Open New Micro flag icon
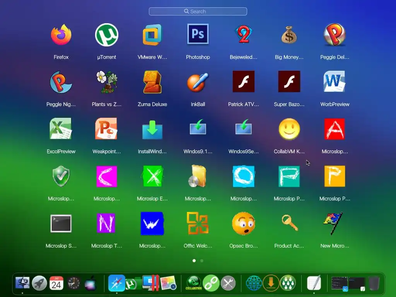396x297 pixels. (x=333, y=224)
